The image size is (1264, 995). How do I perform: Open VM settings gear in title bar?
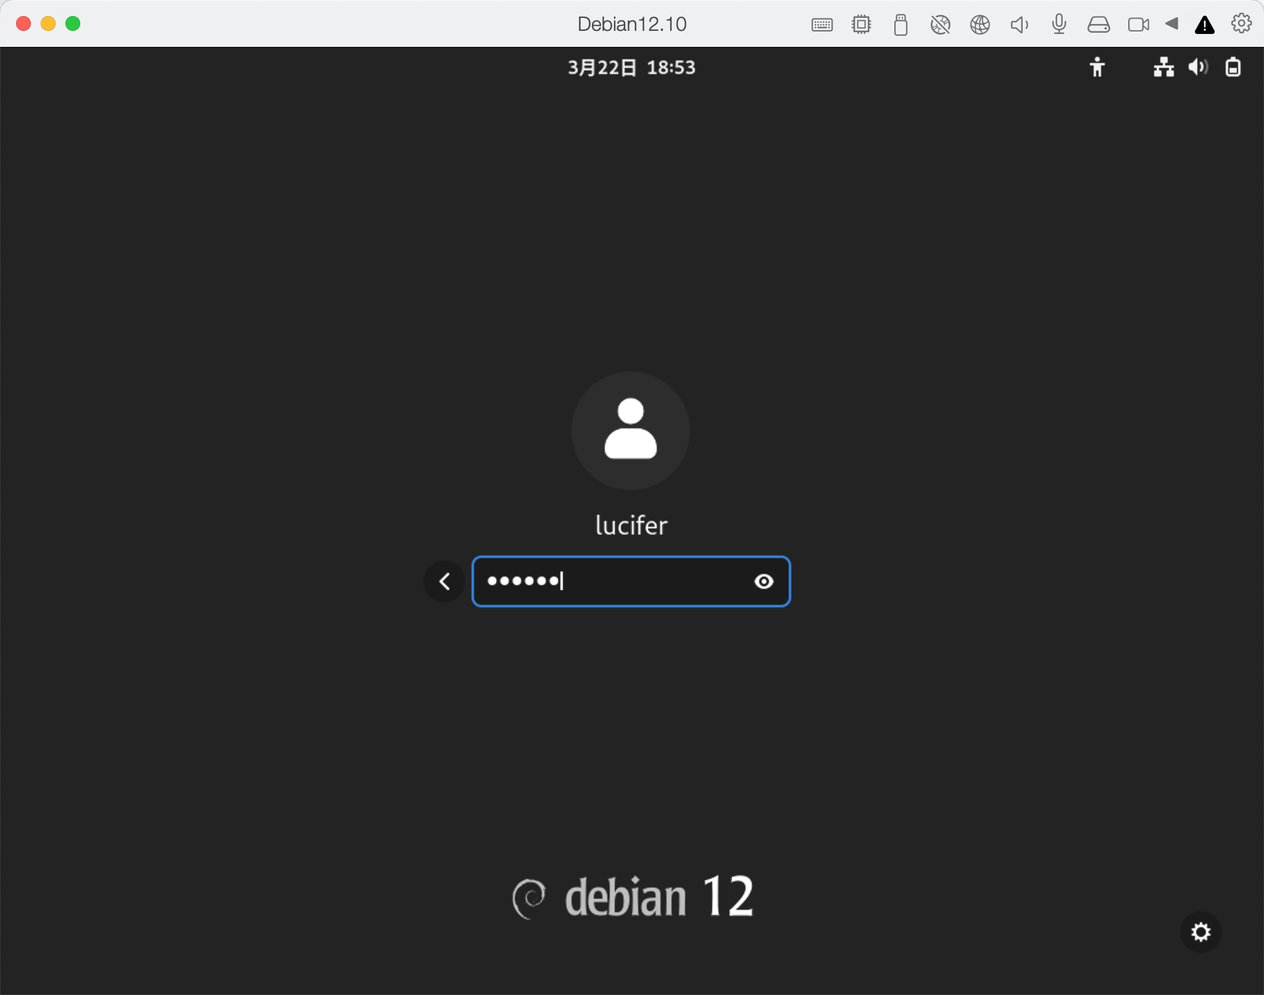(1241, 24)
